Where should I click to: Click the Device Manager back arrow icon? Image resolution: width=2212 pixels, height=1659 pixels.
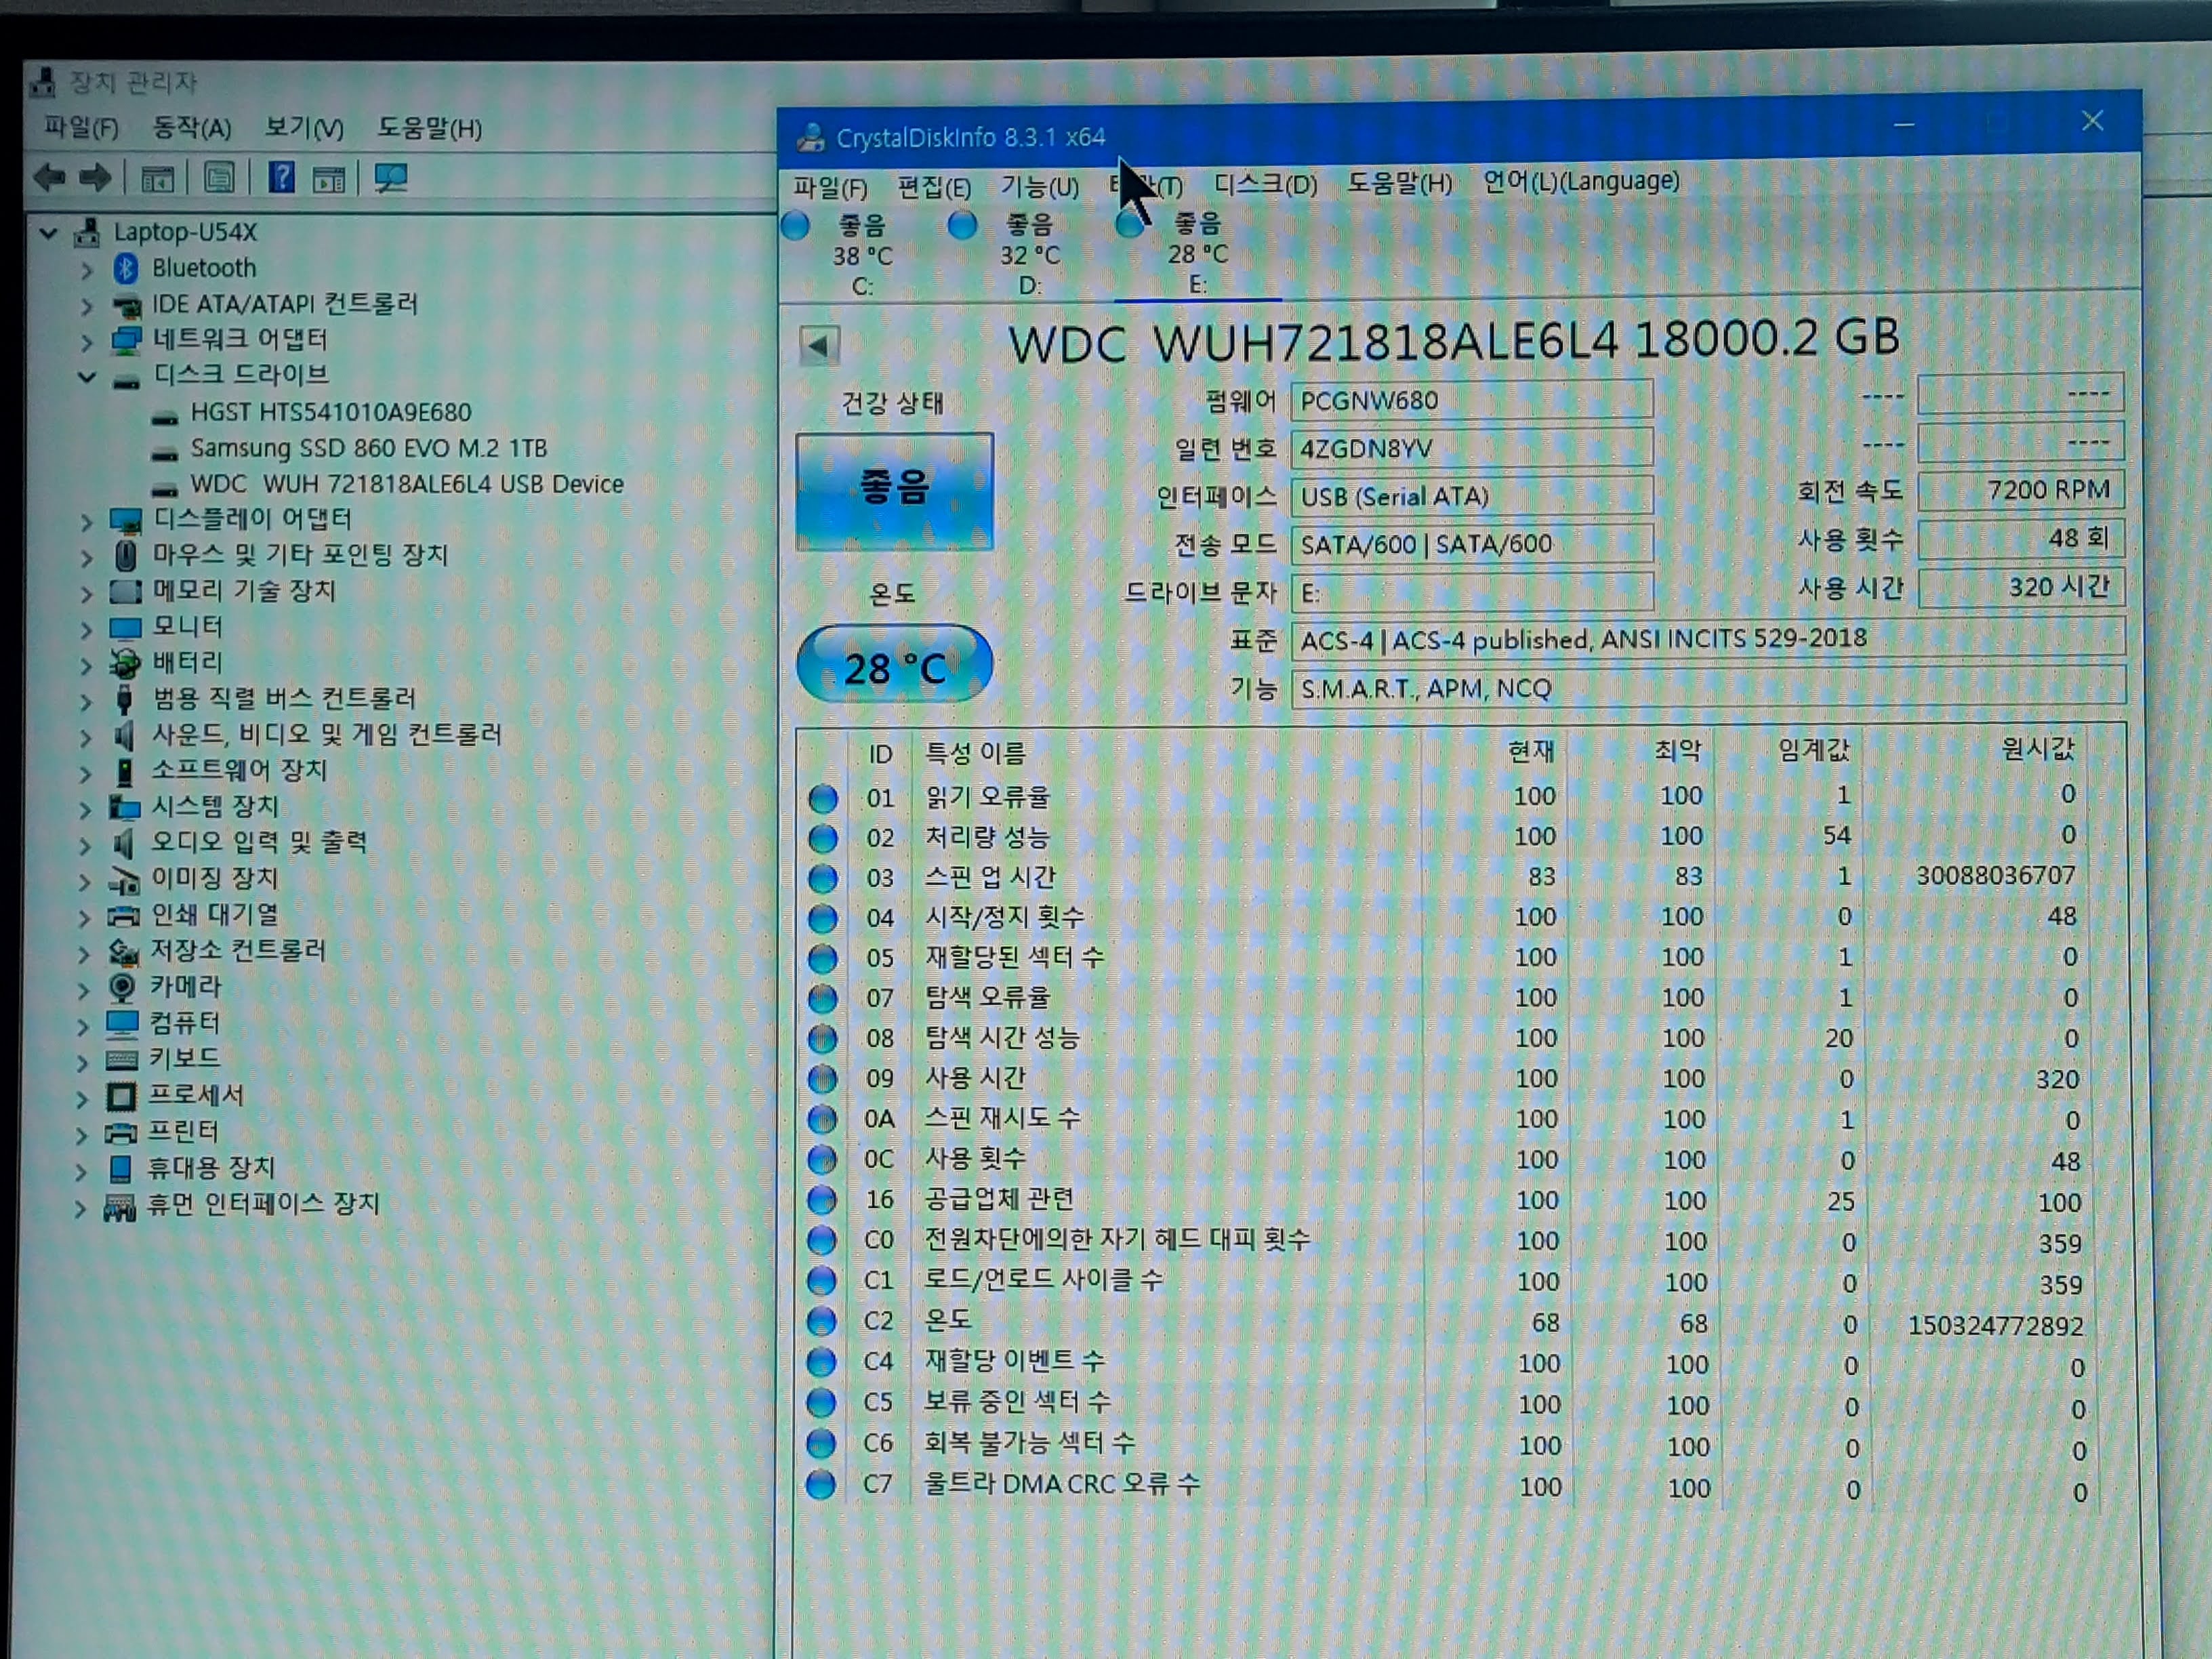(x=50, y=179)
